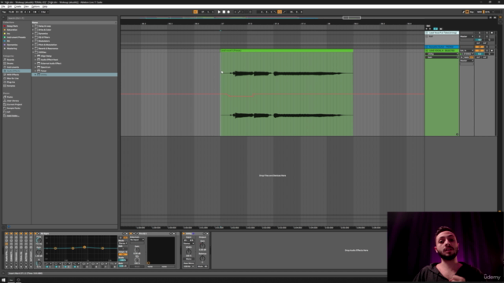Open Current Project in Places

[x=14, y=105]
